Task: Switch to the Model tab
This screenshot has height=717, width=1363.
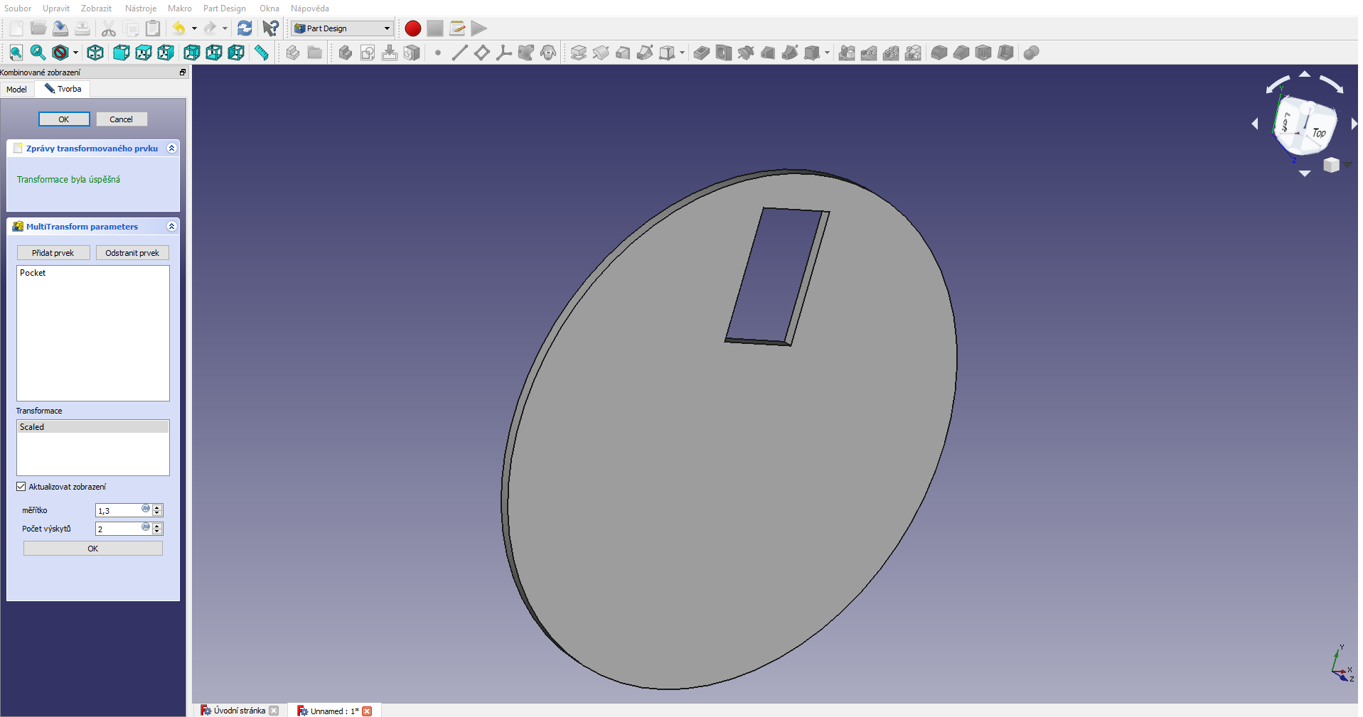Action: (16, 90)
